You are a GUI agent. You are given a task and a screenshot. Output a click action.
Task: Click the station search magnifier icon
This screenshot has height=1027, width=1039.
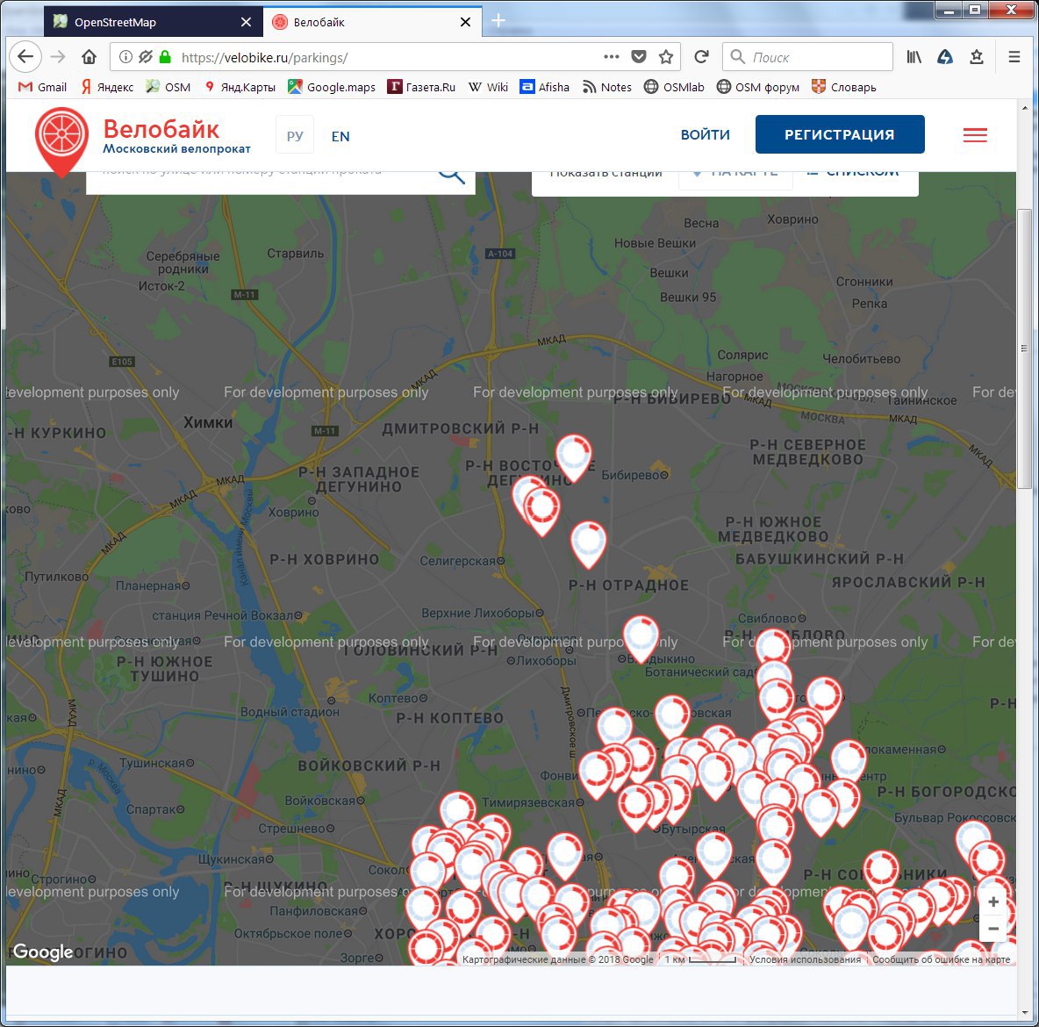pyautogui.click(x=451, y=176)
